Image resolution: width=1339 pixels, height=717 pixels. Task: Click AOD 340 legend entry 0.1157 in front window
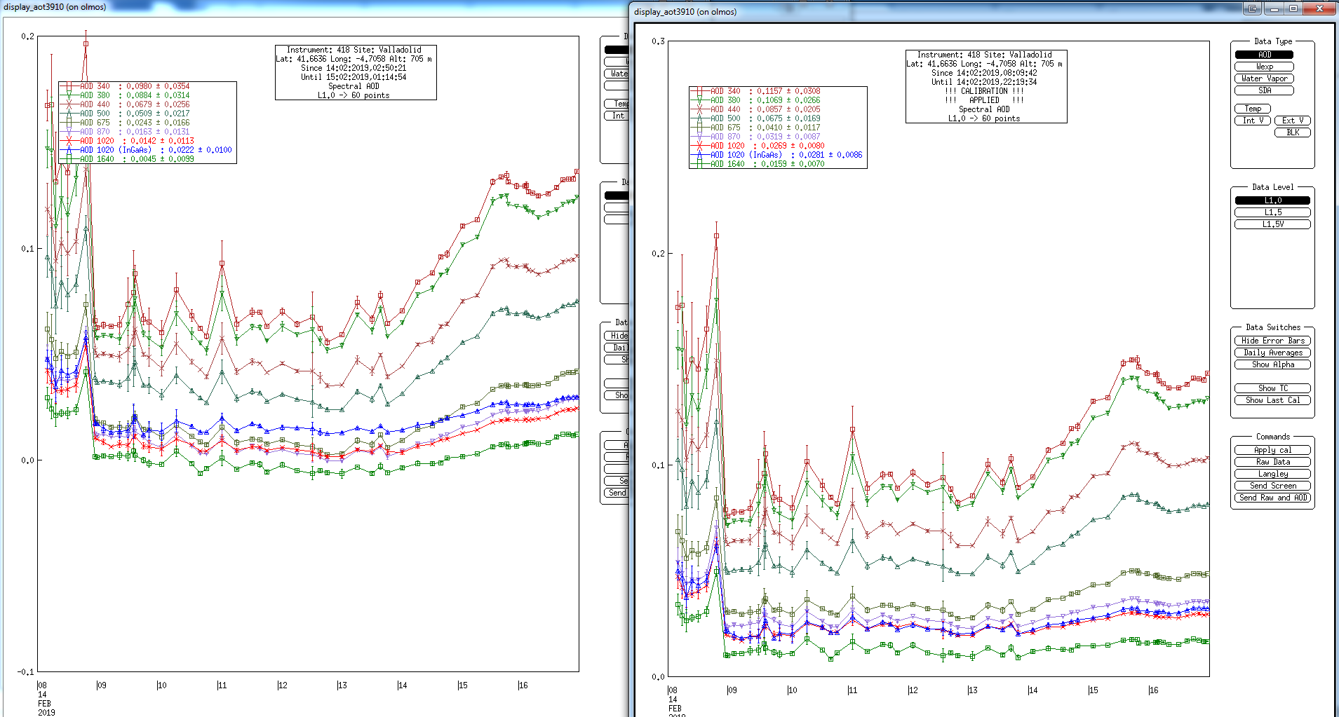(x=755, y=91)
